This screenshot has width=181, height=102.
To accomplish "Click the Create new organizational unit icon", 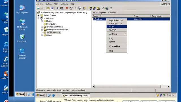I will click(x=98, y=8).
